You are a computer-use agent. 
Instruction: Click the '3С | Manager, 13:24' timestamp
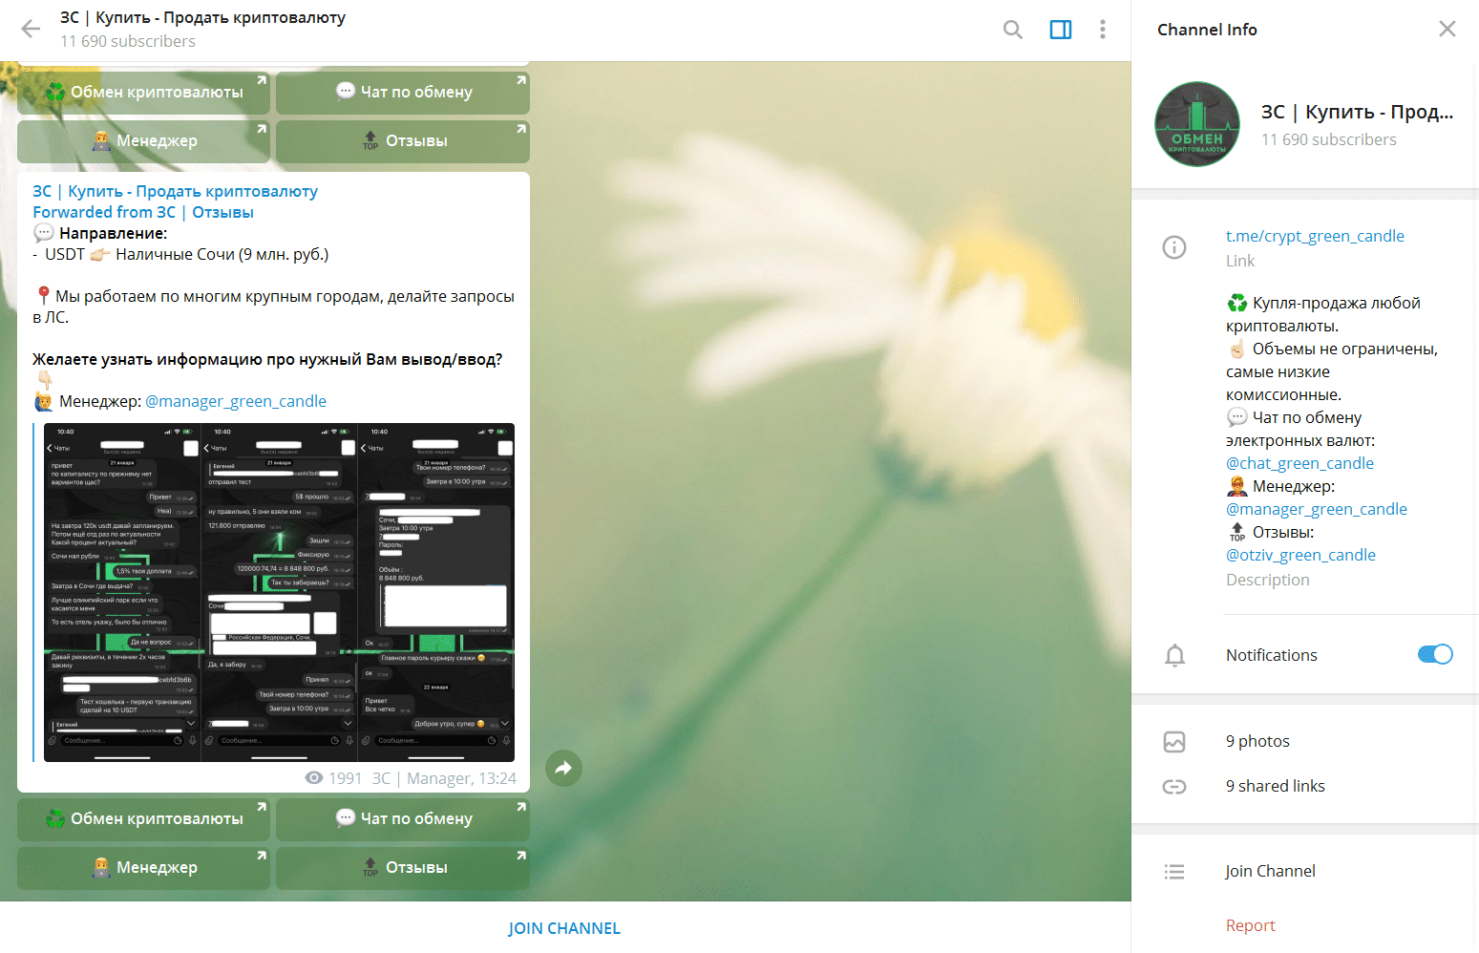(x=444, y=778)
